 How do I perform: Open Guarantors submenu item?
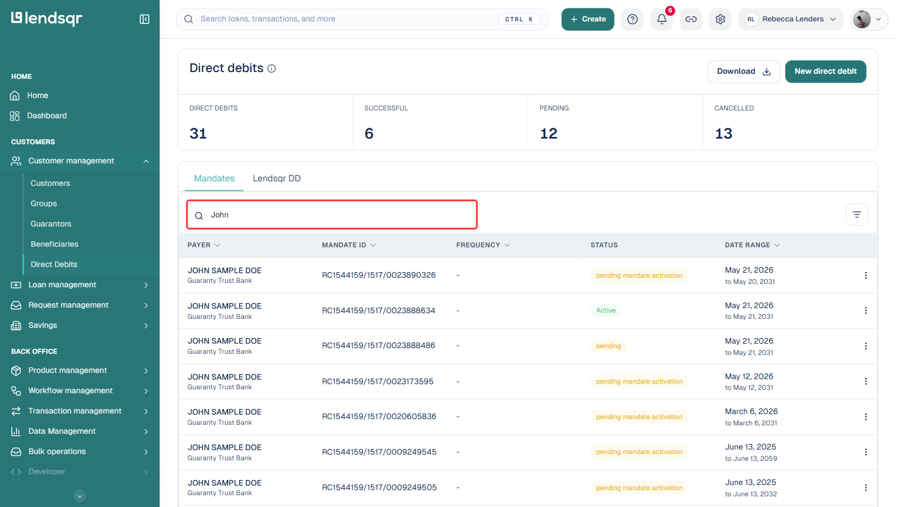pyautogui.click(x=51, y=224)
